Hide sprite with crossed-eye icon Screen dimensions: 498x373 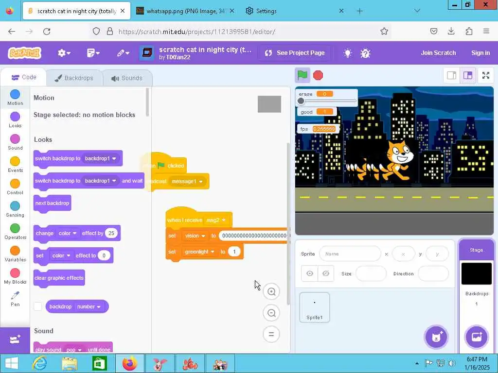pos(326,273)
